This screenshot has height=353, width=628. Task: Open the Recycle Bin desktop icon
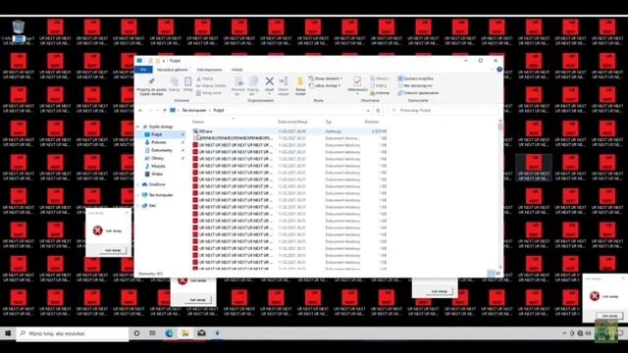click(x=18, y=27)
